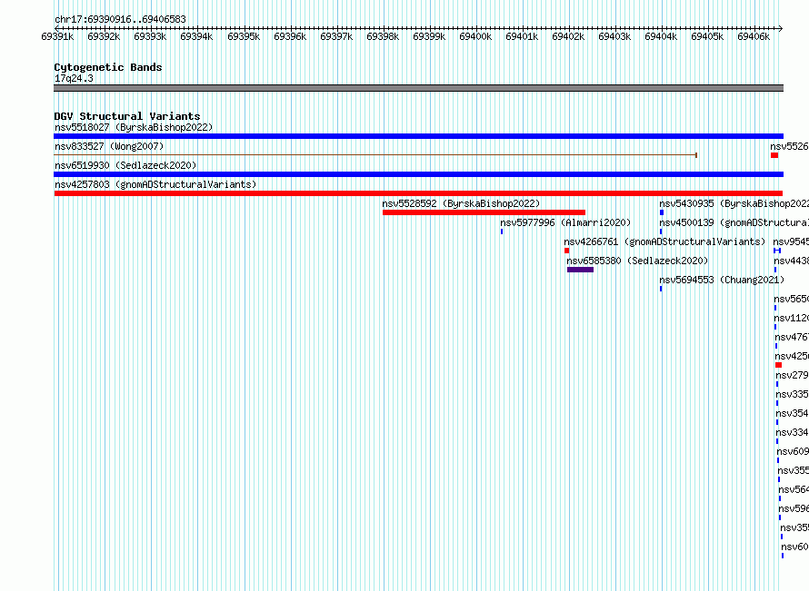Open the nsv5430935 variant label

click(x=734, y=203)
